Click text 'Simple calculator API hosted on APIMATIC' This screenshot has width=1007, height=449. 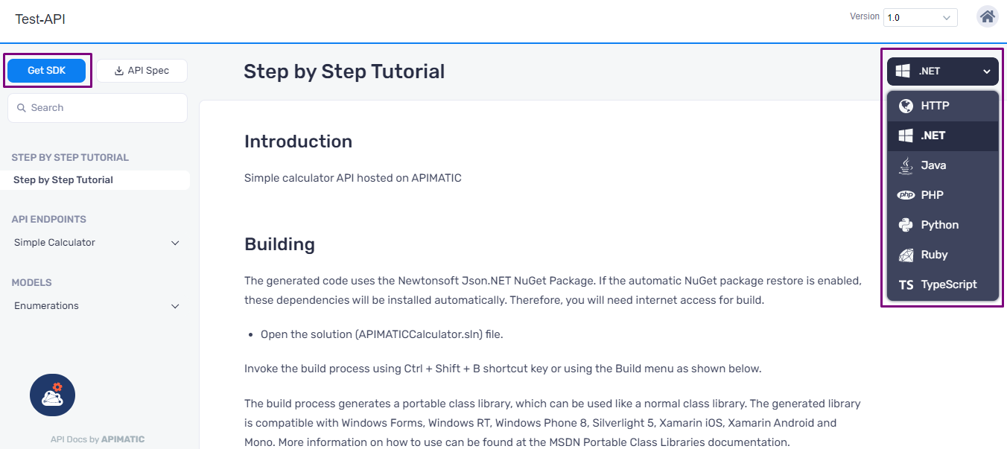coord(353,178)
